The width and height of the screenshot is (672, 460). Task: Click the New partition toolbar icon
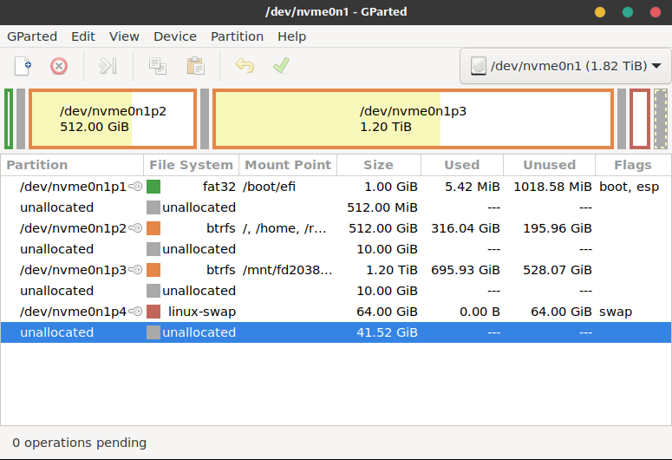23,66
